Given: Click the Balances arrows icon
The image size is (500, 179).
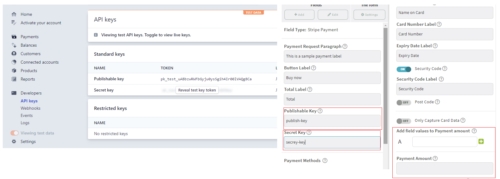Looking at the screenshot, I should 14,45.
